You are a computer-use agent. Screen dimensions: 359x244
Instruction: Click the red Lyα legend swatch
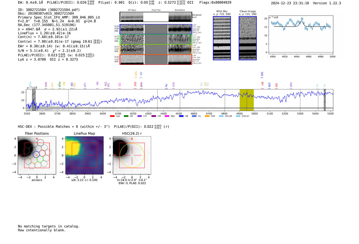click(x=112, y=116)
